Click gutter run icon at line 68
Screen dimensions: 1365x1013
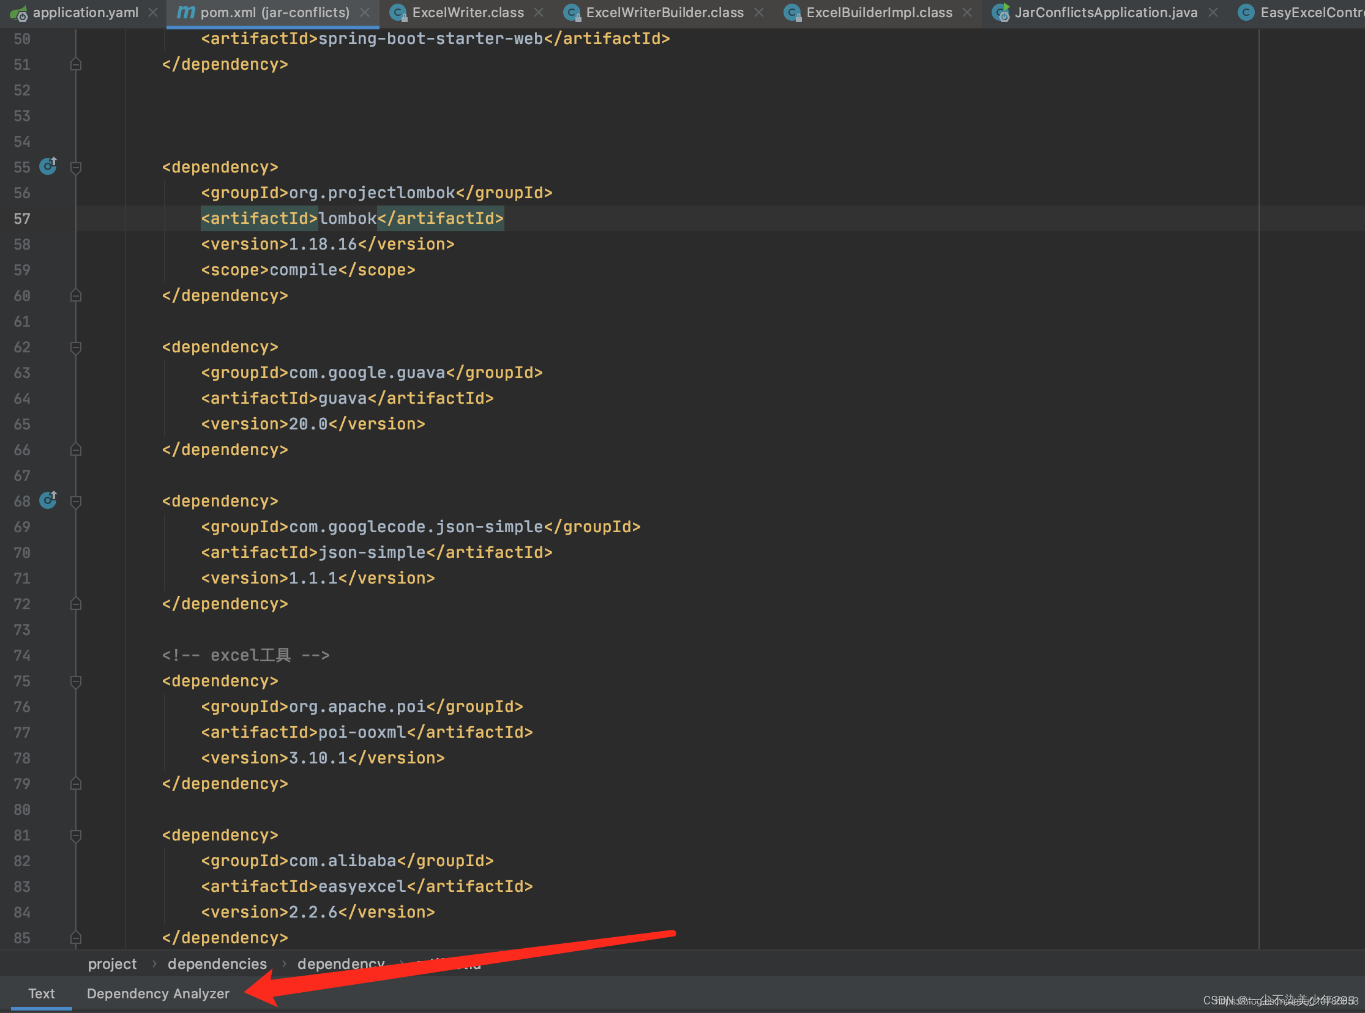(x=48, y=500)
